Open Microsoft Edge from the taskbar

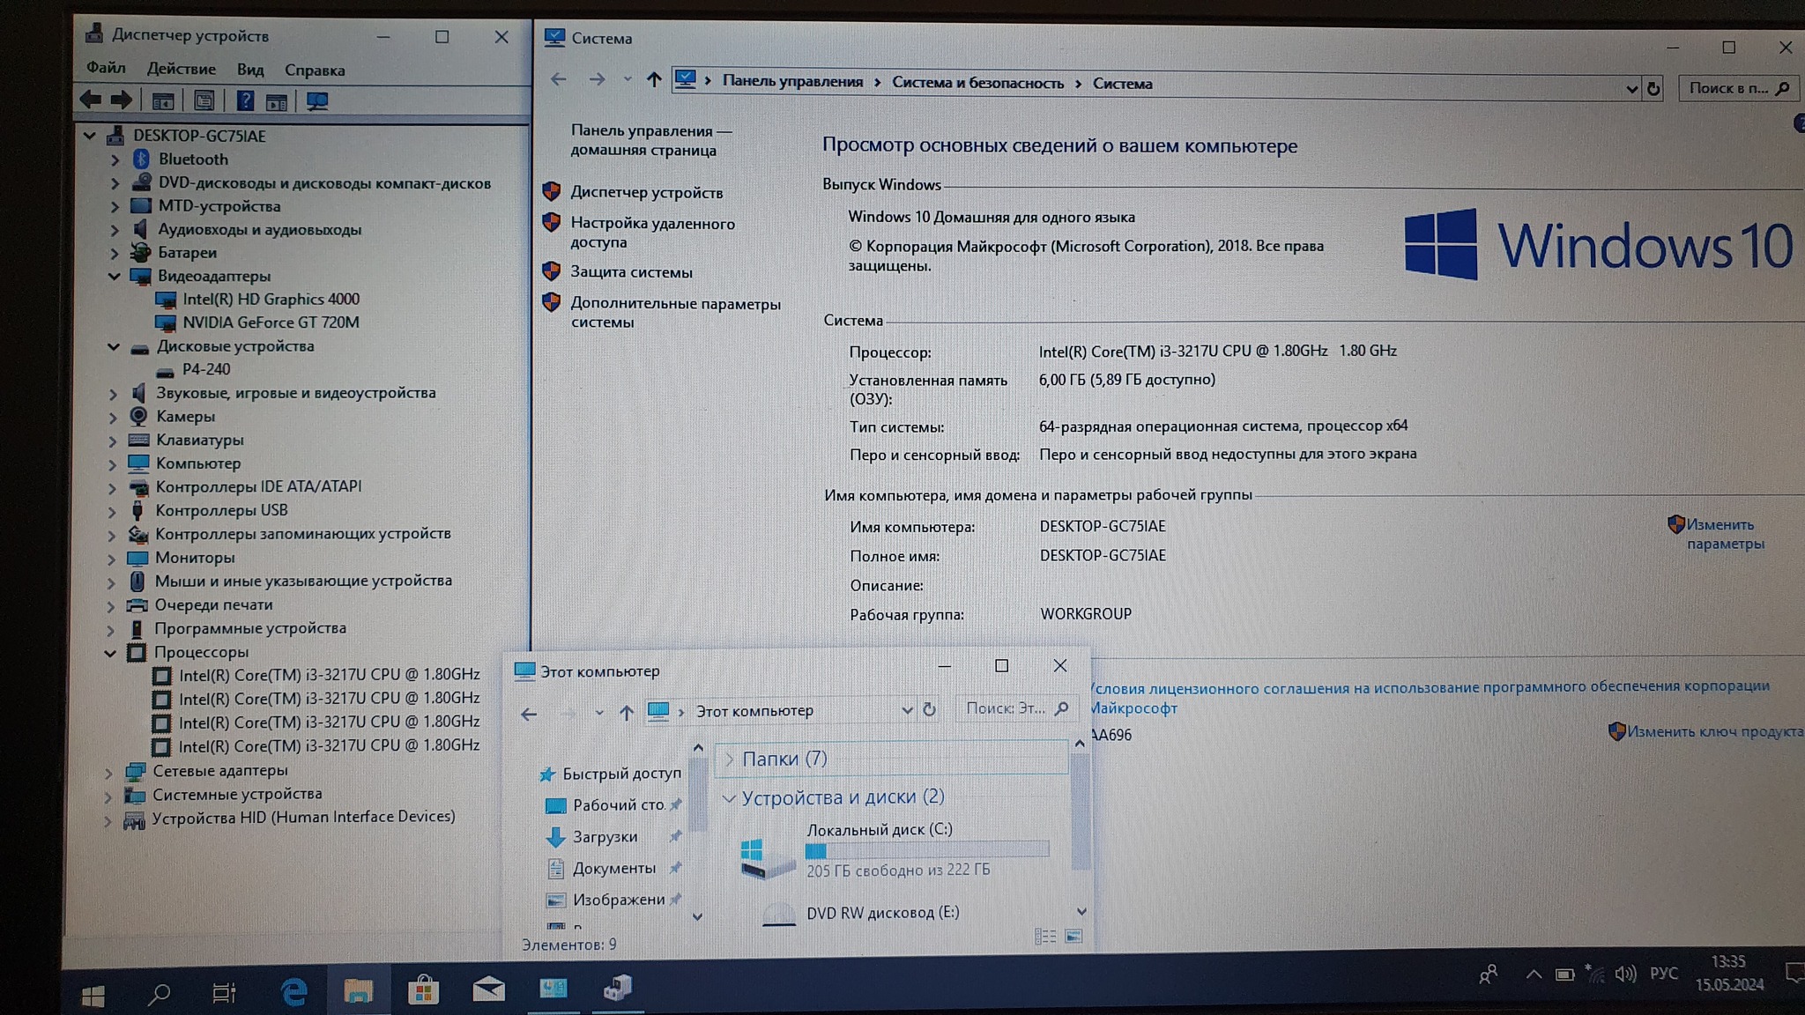(293, 992)
